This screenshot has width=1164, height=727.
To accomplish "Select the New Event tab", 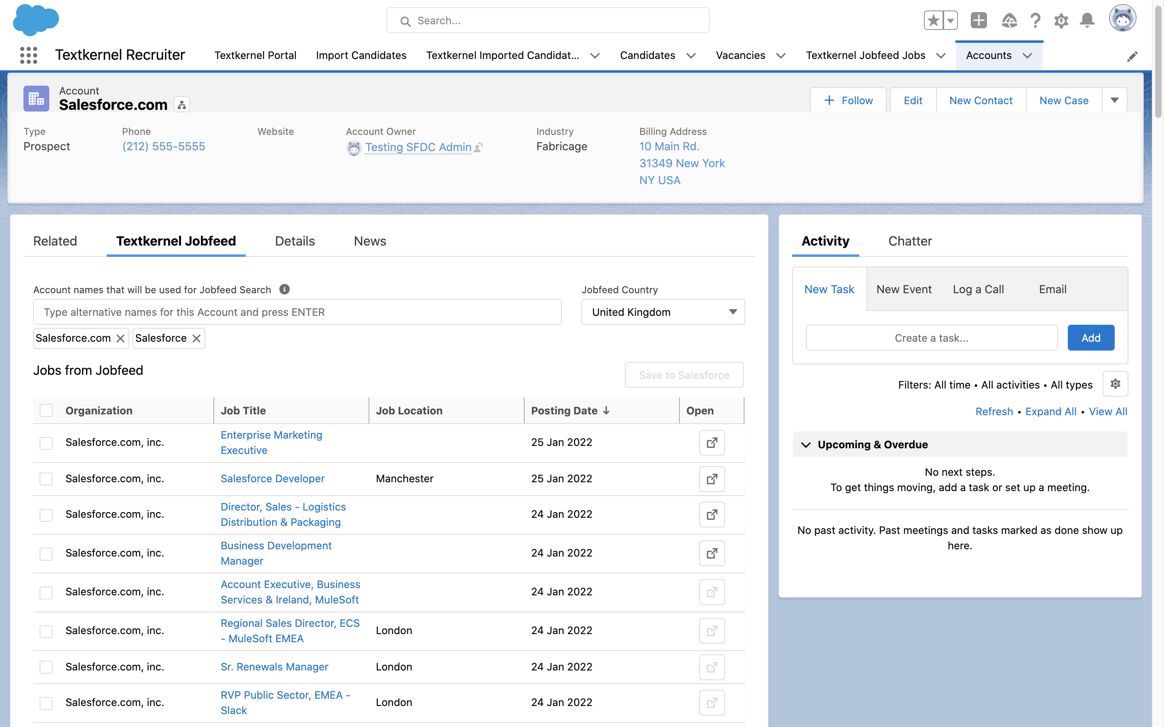I will coord(904,289).
